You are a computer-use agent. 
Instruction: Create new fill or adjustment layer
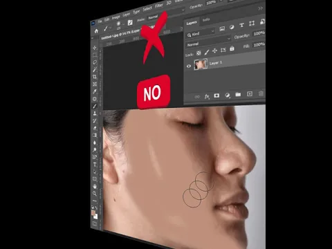point(228,95)
